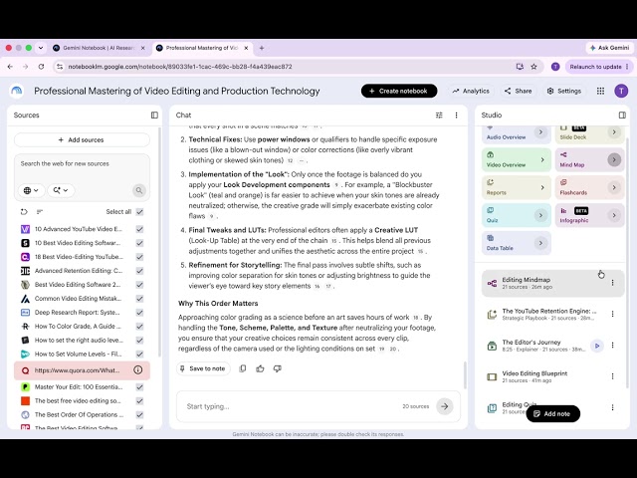Toggle the Select all sources checkbox
The height and width of the screenshot is (478, 637).
click(139, 212)
